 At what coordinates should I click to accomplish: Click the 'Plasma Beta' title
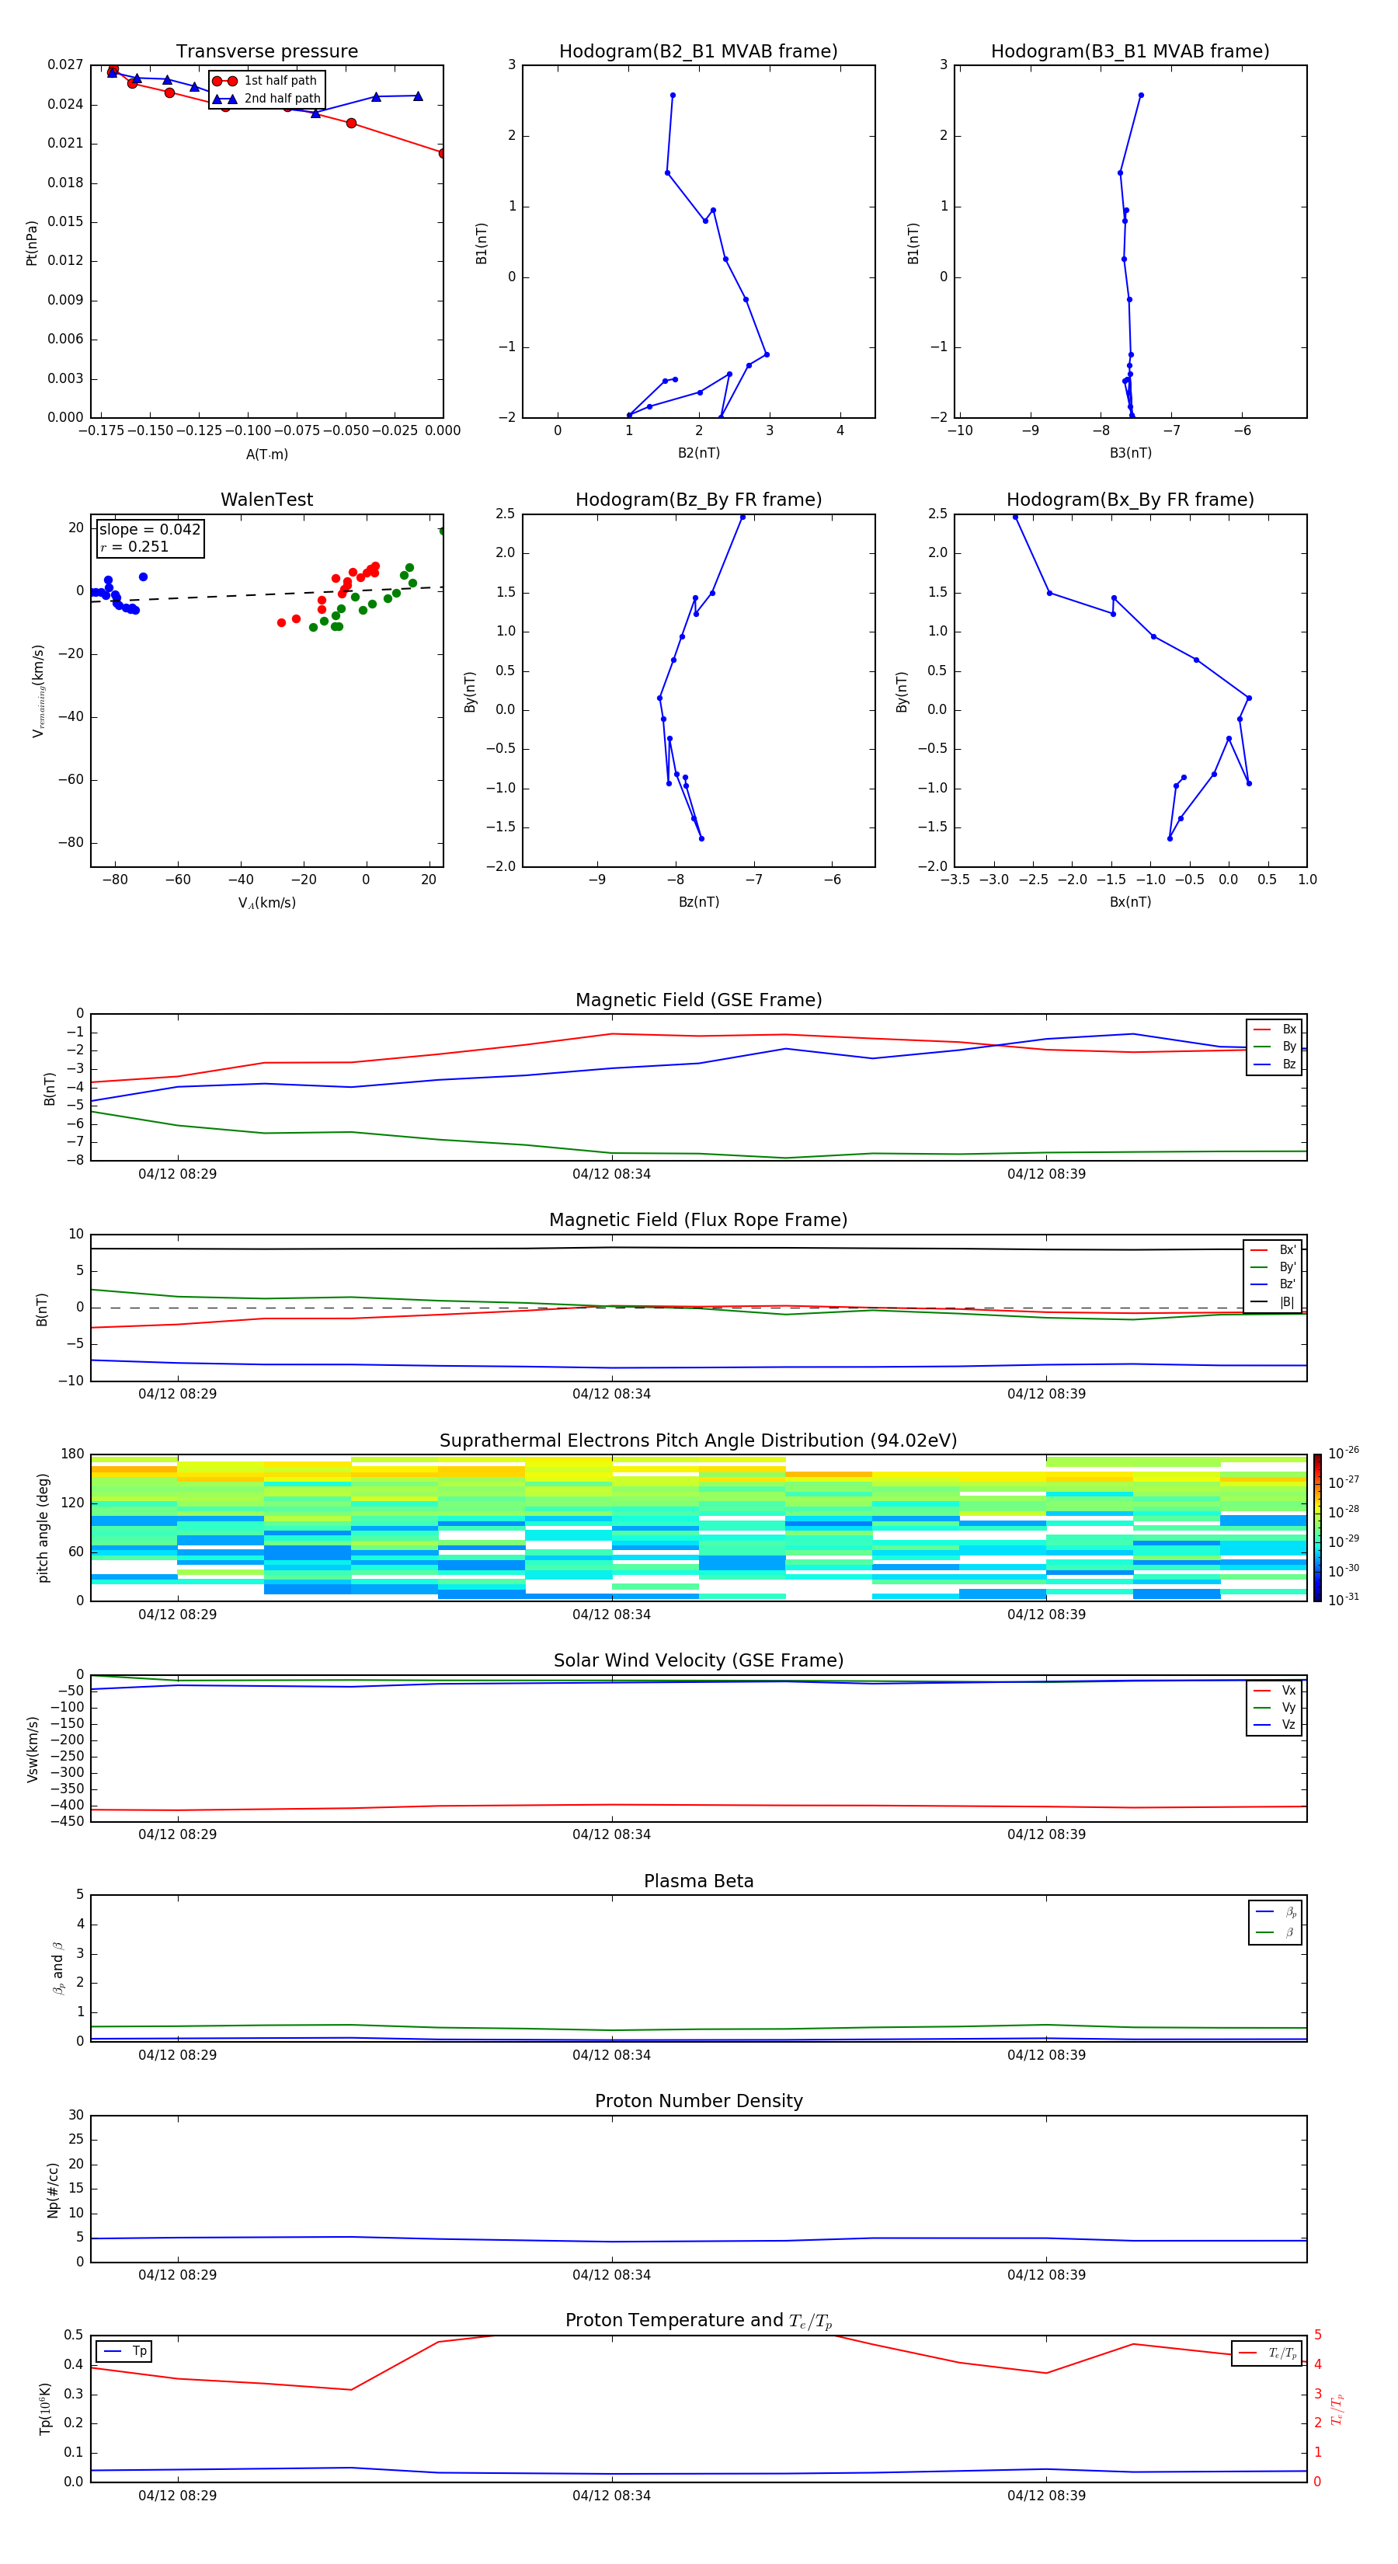tap(698, 1881)
